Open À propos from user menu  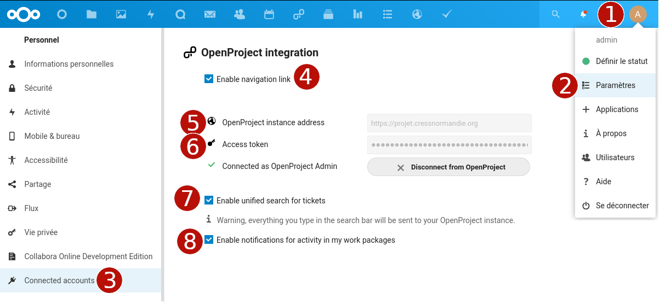(615, 133)
